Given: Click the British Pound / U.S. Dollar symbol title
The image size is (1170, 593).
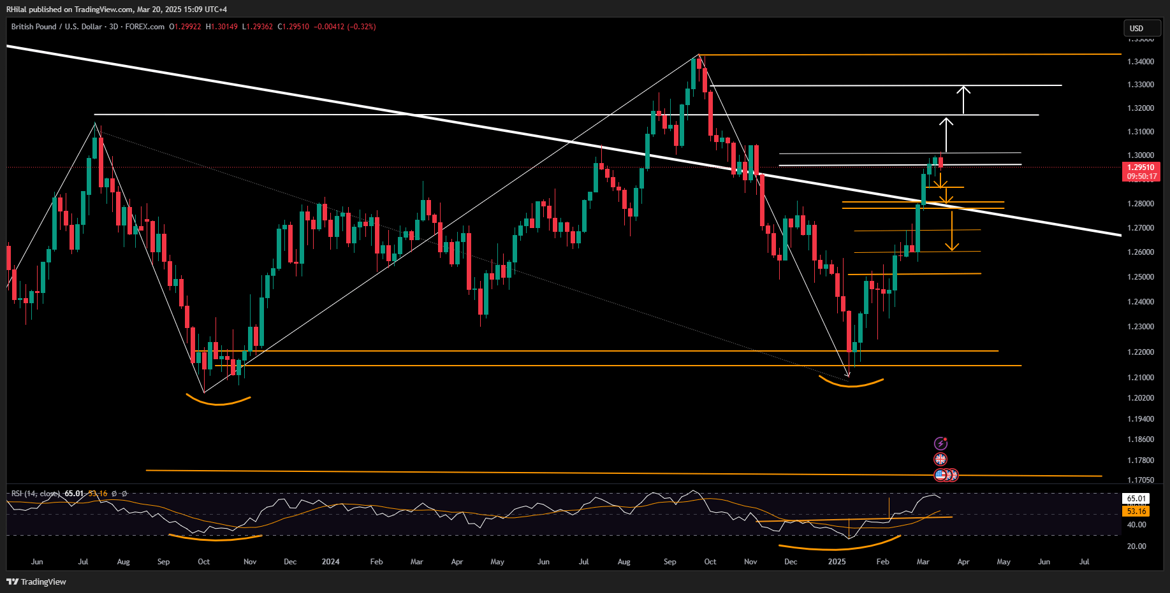Looking at the screenshot, I should pos(56,27).
